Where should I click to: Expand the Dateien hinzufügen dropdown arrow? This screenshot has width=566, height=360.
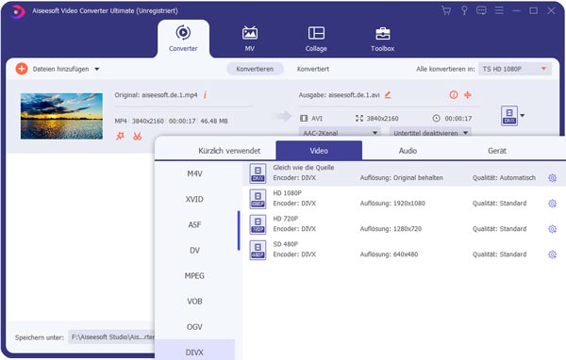pos(97,69)
